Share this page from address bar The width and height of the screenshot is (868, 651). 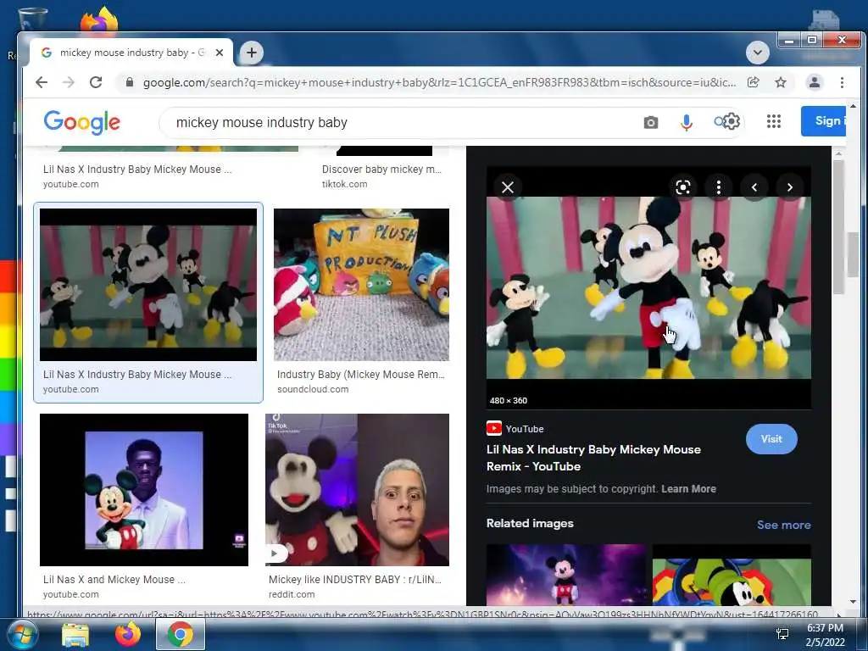753,82
